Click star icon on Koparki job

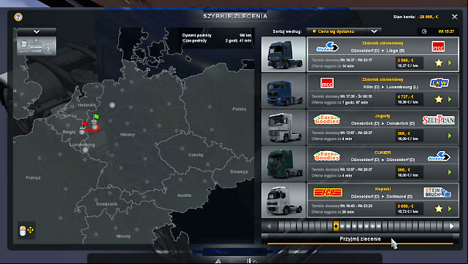(x=439, y=209)
